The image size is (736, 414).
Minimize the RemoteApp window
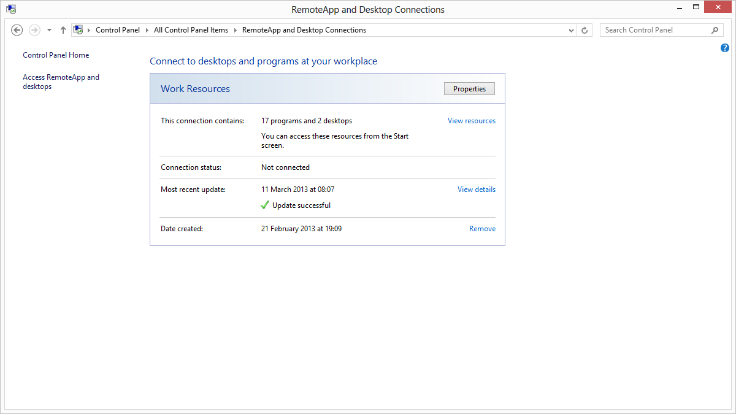click(x=680, y=8)
